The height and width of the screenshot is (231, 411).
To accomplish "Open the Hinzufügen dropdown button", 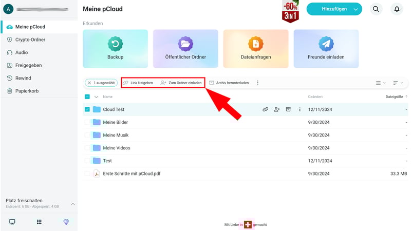I will tap(334, 9).
